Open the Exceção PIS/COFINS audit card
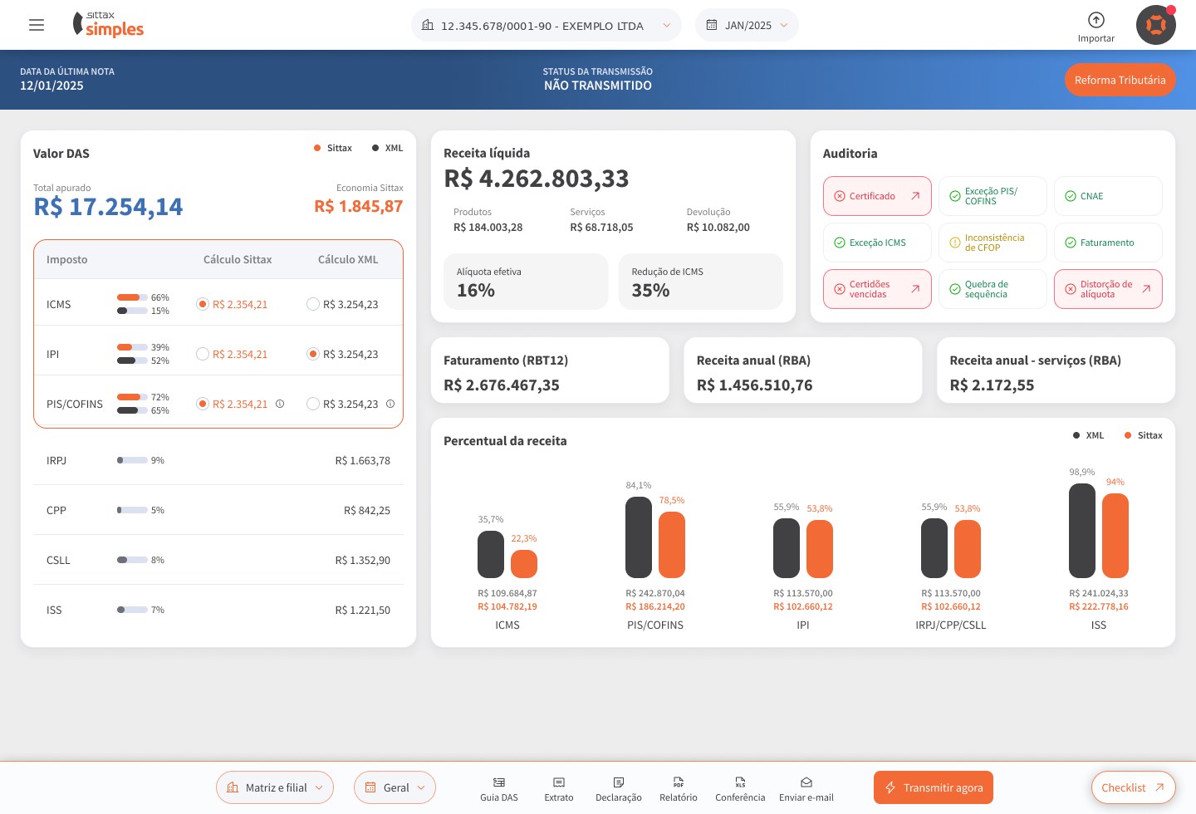This screenshot has width=1196, height=814. pos(993,196)
